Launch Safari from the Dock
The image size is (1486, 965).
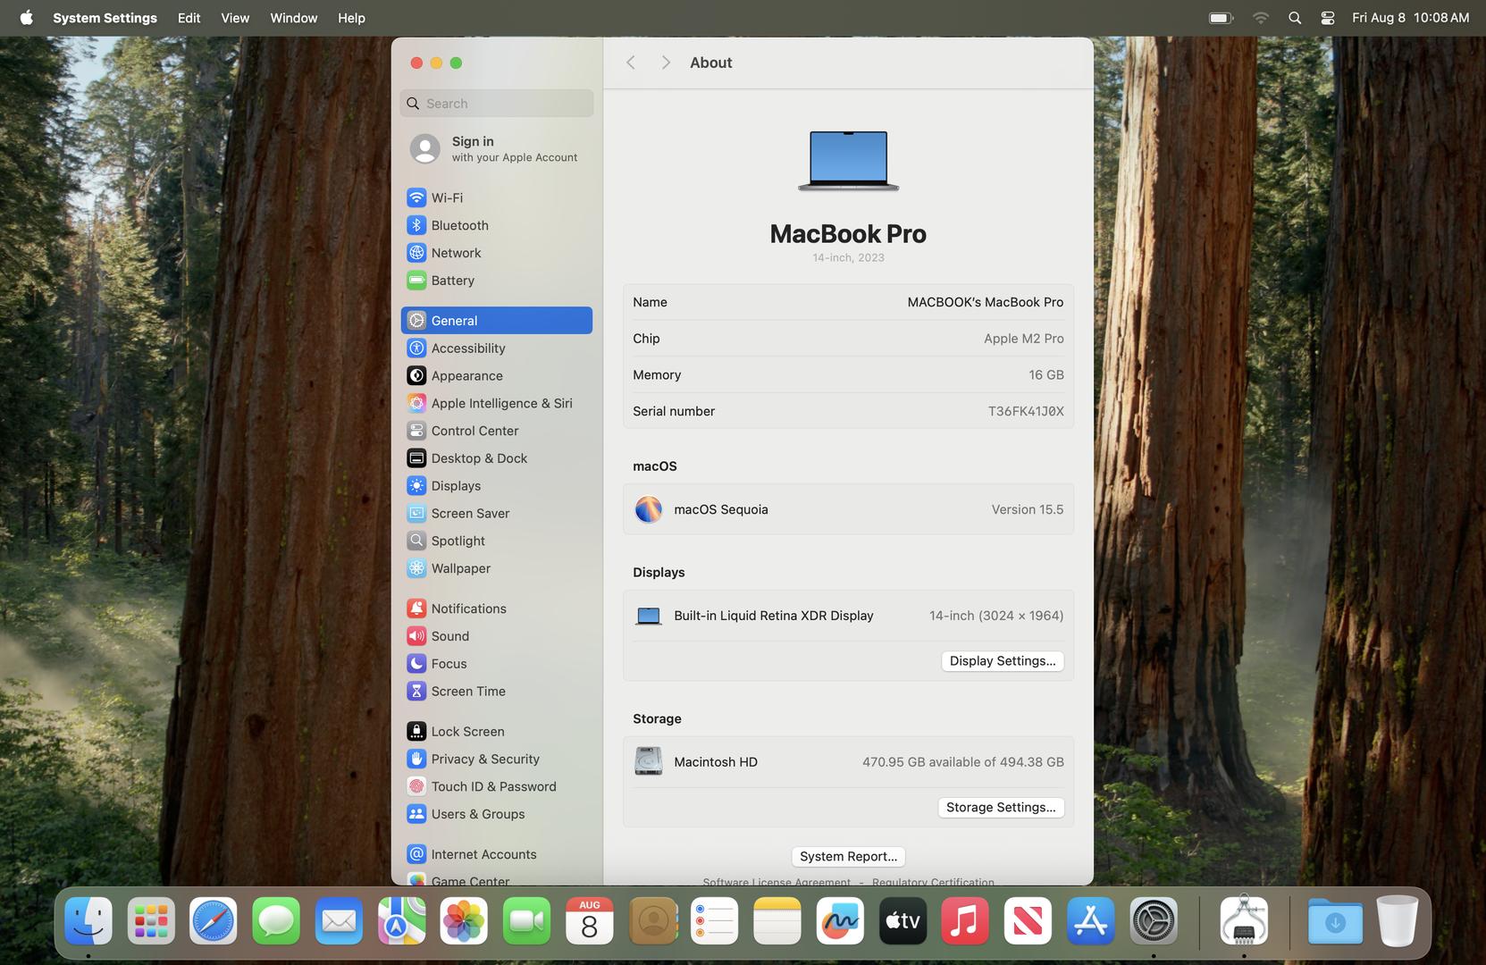[x=214, y=921]
